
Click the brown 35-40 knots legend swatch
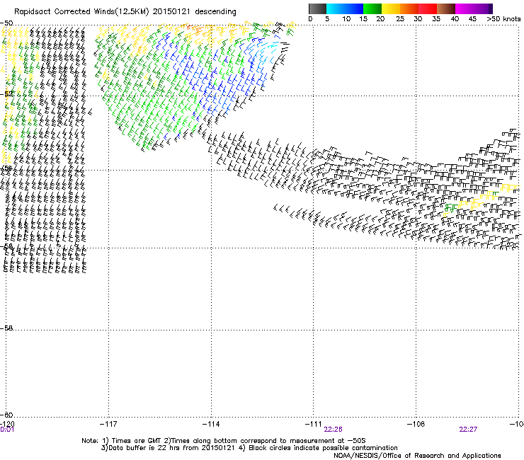446,8
